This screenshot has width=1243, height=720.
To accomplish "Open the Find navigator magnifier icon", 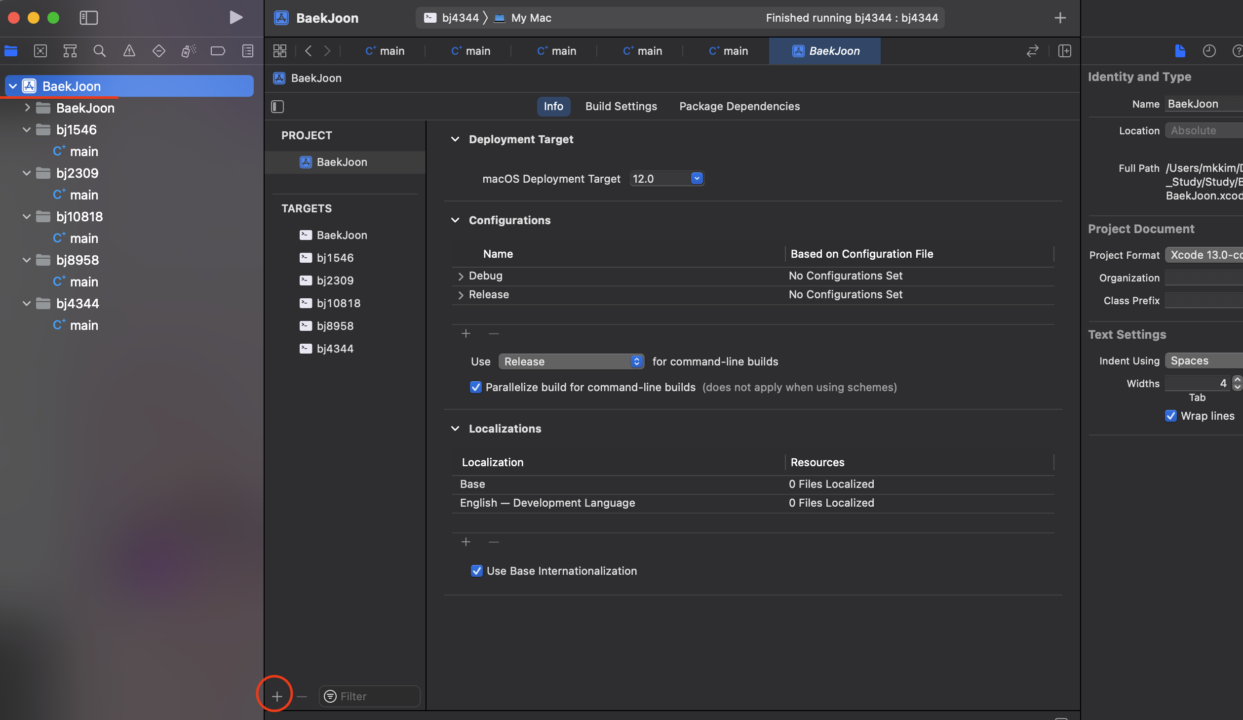I will [99, 51].
